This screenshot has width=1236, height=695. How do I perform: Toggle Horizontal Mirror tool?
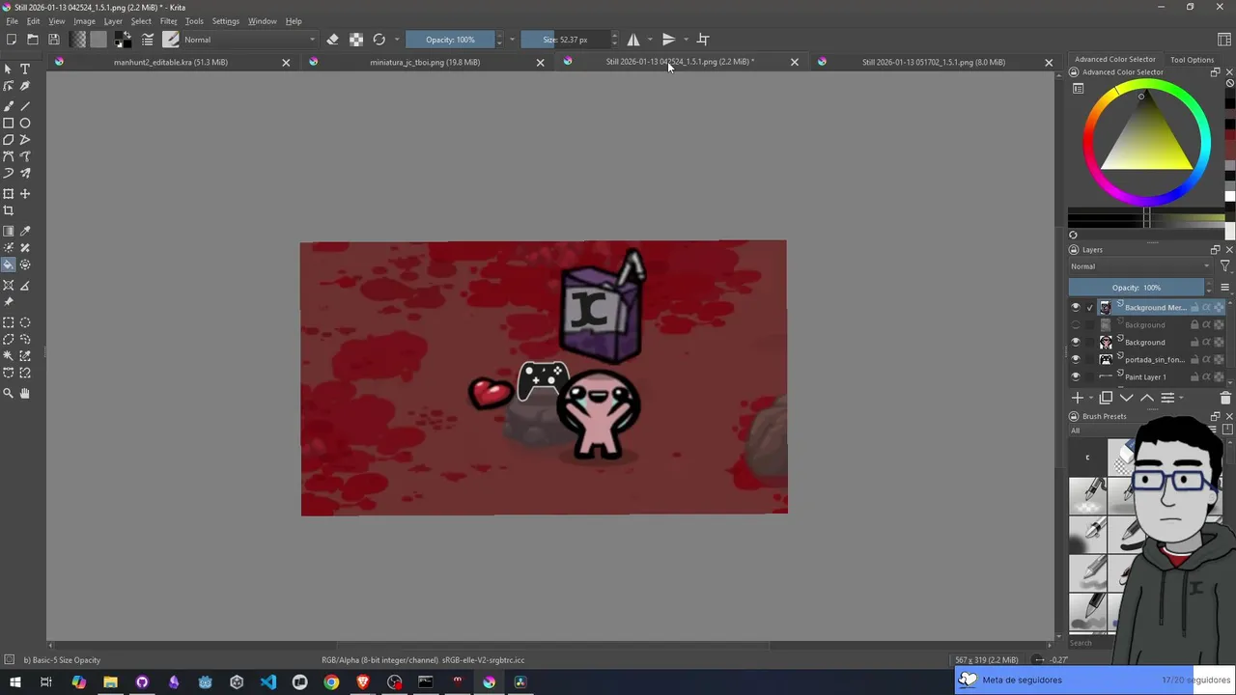pyautogui.click(x=633, y=40)
